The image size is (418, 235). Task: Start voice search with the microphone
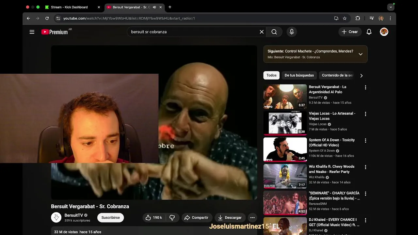click(292, 32)
